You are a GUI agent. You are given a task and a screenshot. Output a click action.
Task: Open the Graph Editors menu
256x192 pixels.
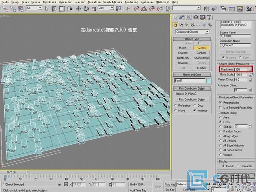pyautogui.click(x=113, y=2)
